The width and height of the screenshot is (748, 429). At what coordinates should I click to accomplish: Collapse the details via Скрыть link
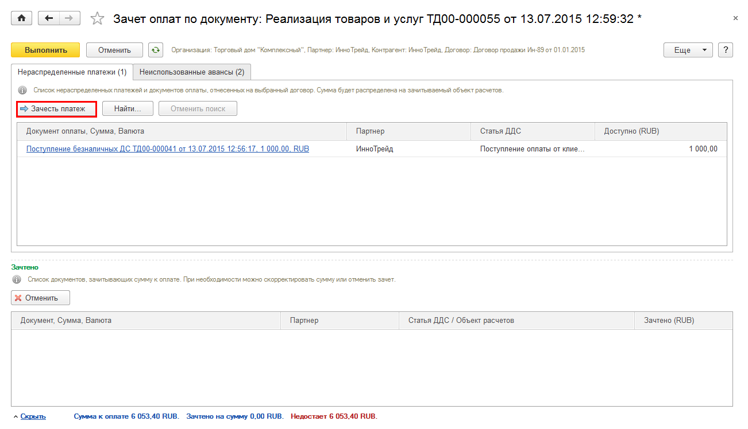[x=33, y=416]
